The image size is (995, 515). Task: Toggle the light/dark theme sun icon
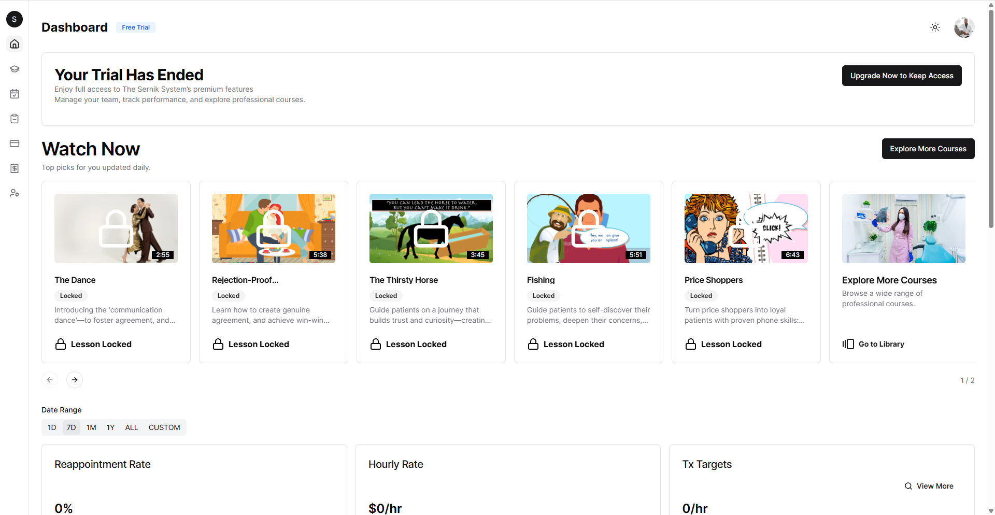pos(935,27)
